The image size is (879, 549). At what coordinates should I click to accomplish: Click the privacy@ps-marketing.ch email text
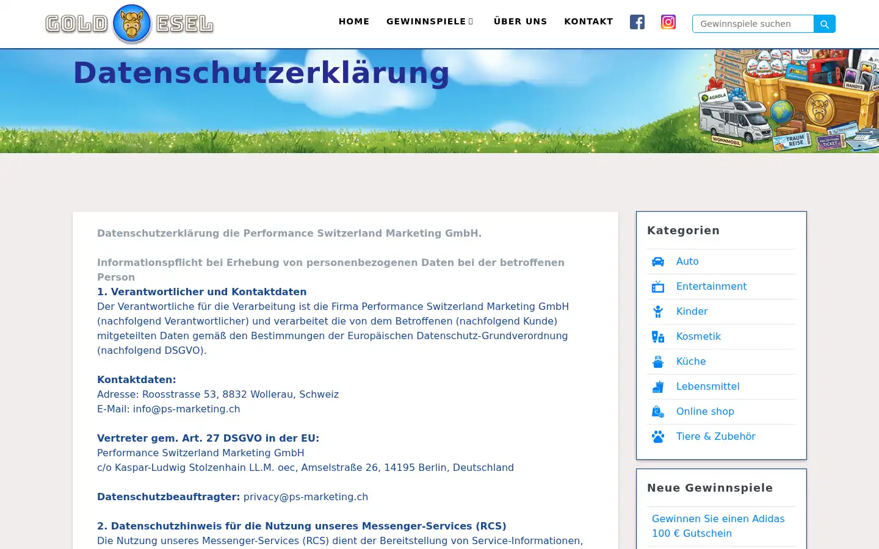pyautogui.click(x=306, y=497)
